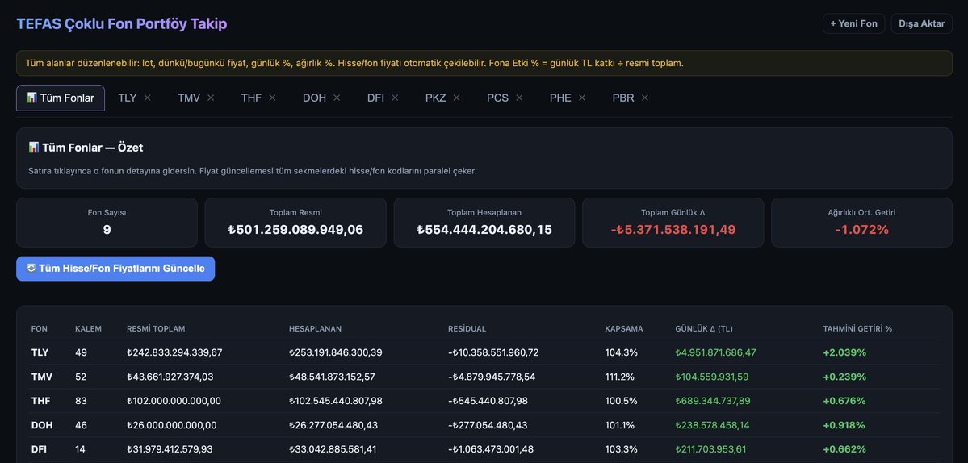Viewport: 968px width, 463px height.
Task: Open the DOH row in the table
Action: coord(484,425)
